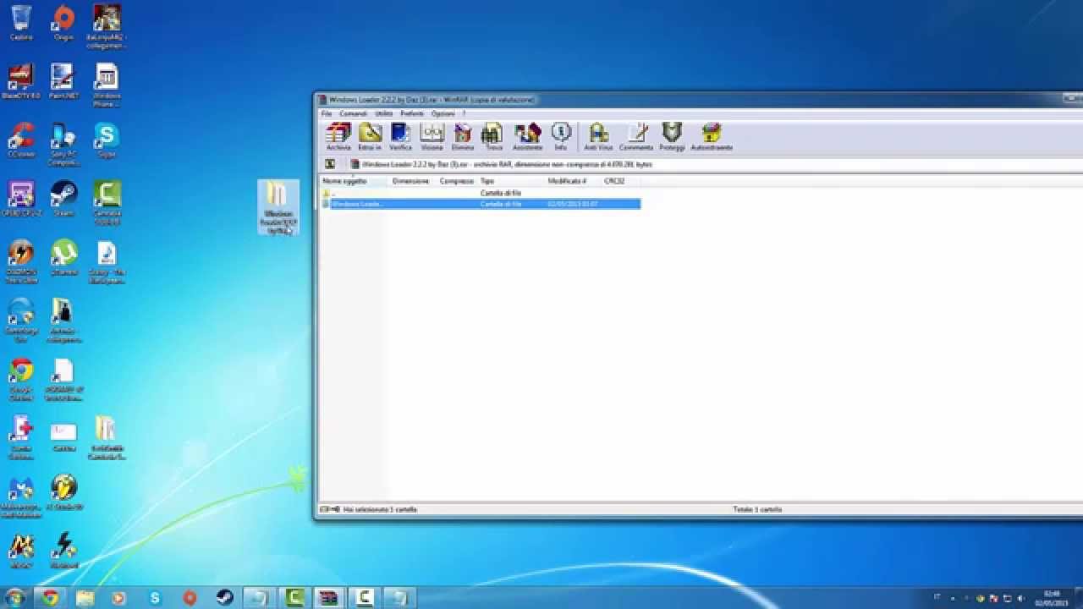
Task: Click the Commenta toolbar icon
Action: point(636,136)
